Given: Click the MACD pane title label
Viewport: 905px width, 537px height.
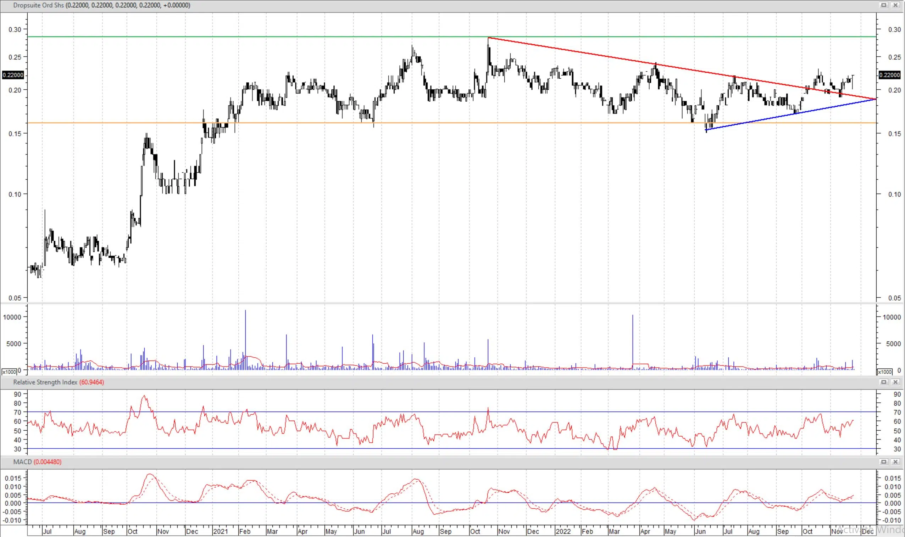Looking at the screenshot, I should tap(22, 462).
